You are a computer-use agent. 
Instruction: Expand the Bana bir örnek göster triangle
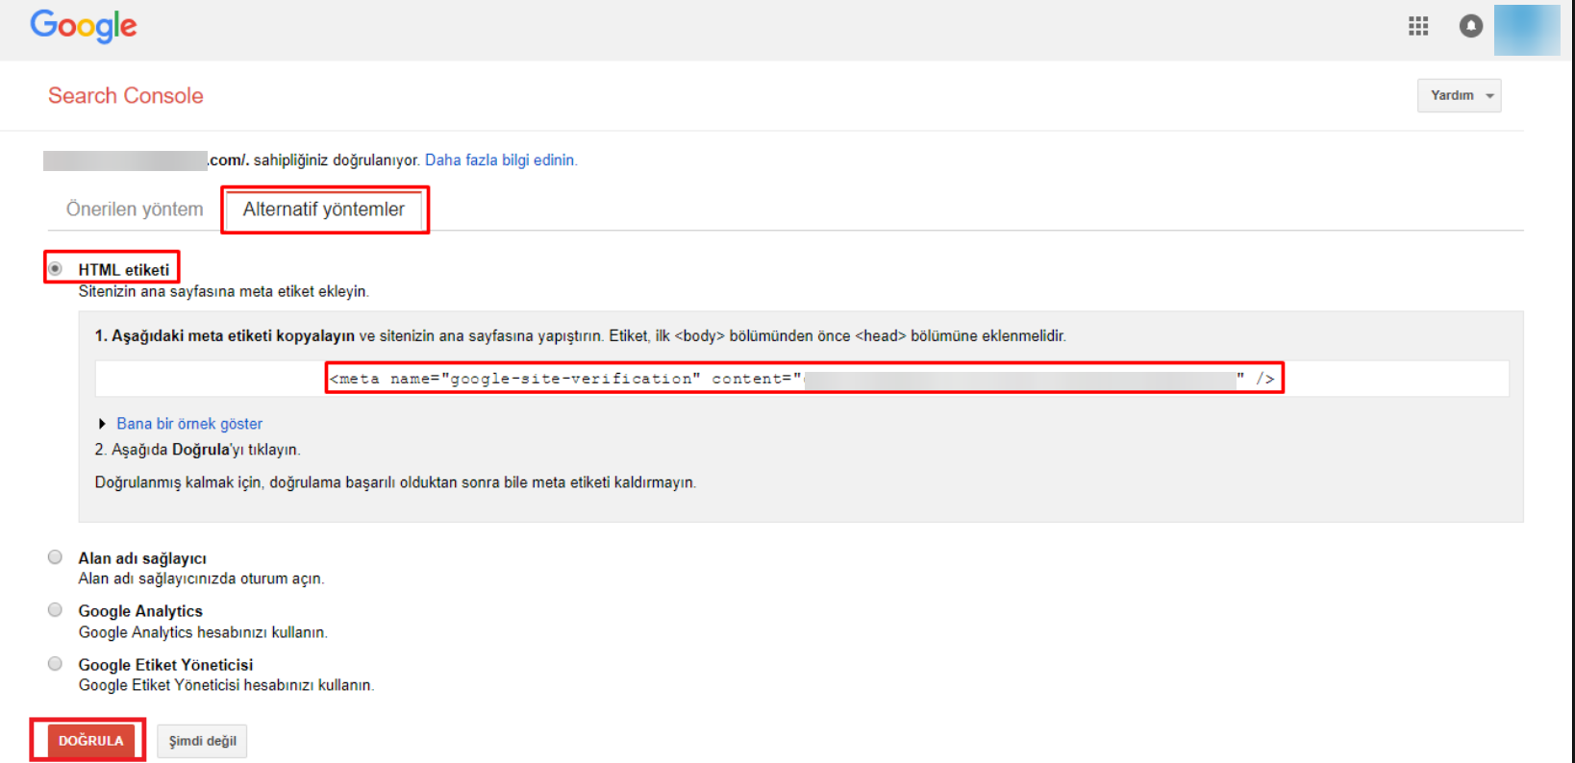click(102, 424)
